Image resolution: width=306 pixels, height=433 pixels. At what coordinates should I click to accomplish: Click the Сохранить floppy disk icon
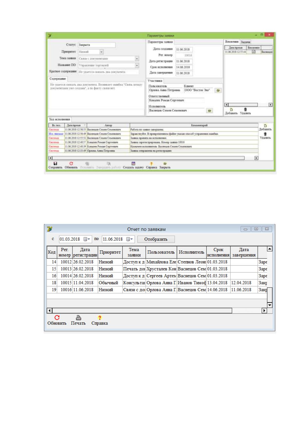[x=55, y=164]
